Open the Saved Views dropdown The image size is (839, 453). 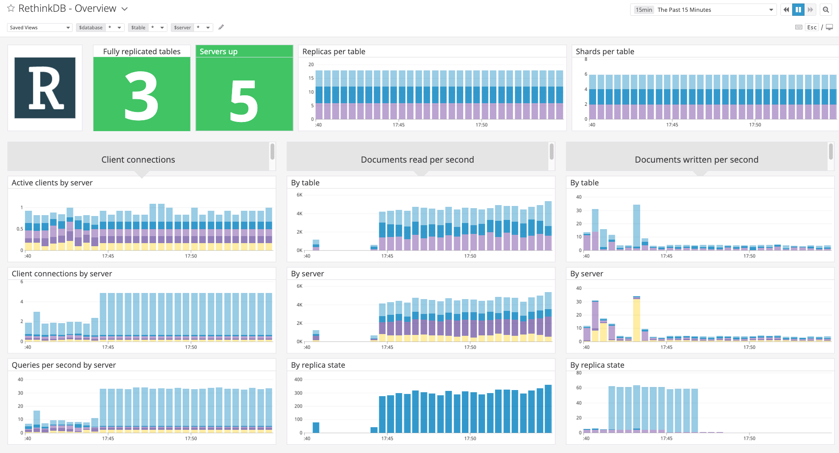coord(39,27)
